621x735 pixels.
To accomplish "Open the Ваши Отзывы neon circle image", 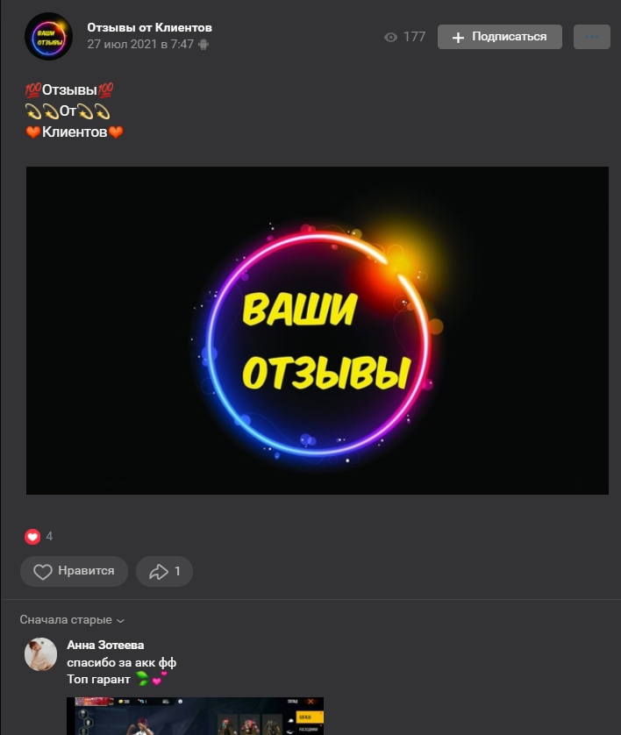I will [318, 331].
